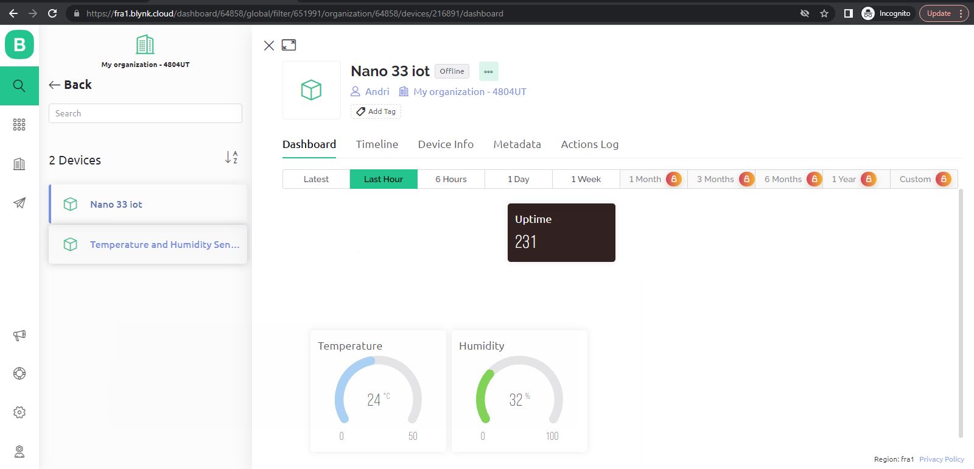Focus the device Search field
This screenshot has height=469, width=974.
[145, 113]
